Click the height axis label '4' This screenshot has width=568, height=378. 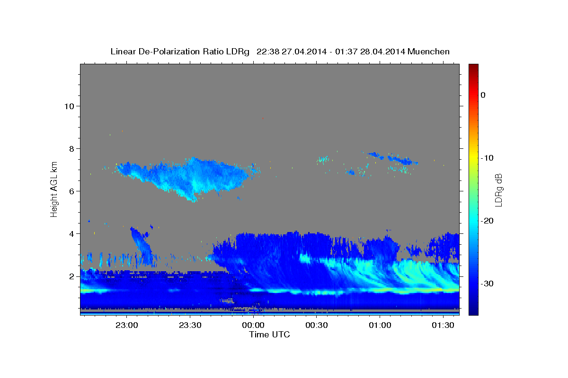71,233
